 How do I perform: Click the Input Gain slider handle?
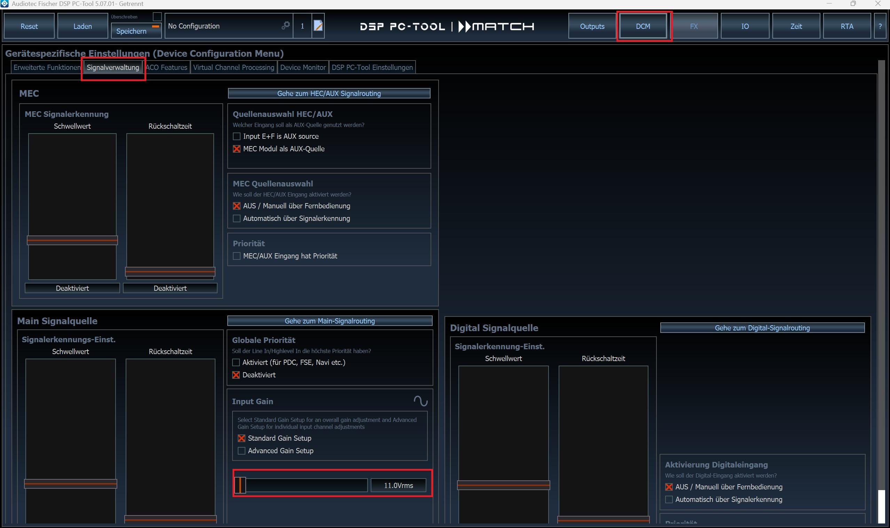click(240, 485)
